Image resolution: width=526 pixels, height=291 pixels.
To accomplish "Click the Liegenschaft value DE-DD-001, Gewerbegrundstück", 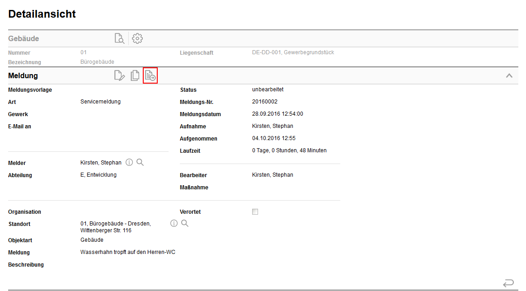I will [293, 52].
